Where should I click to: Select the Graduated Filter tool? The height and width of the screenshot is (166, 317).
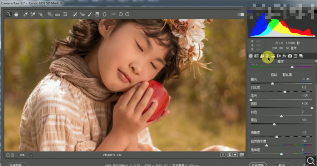point(97,14)
